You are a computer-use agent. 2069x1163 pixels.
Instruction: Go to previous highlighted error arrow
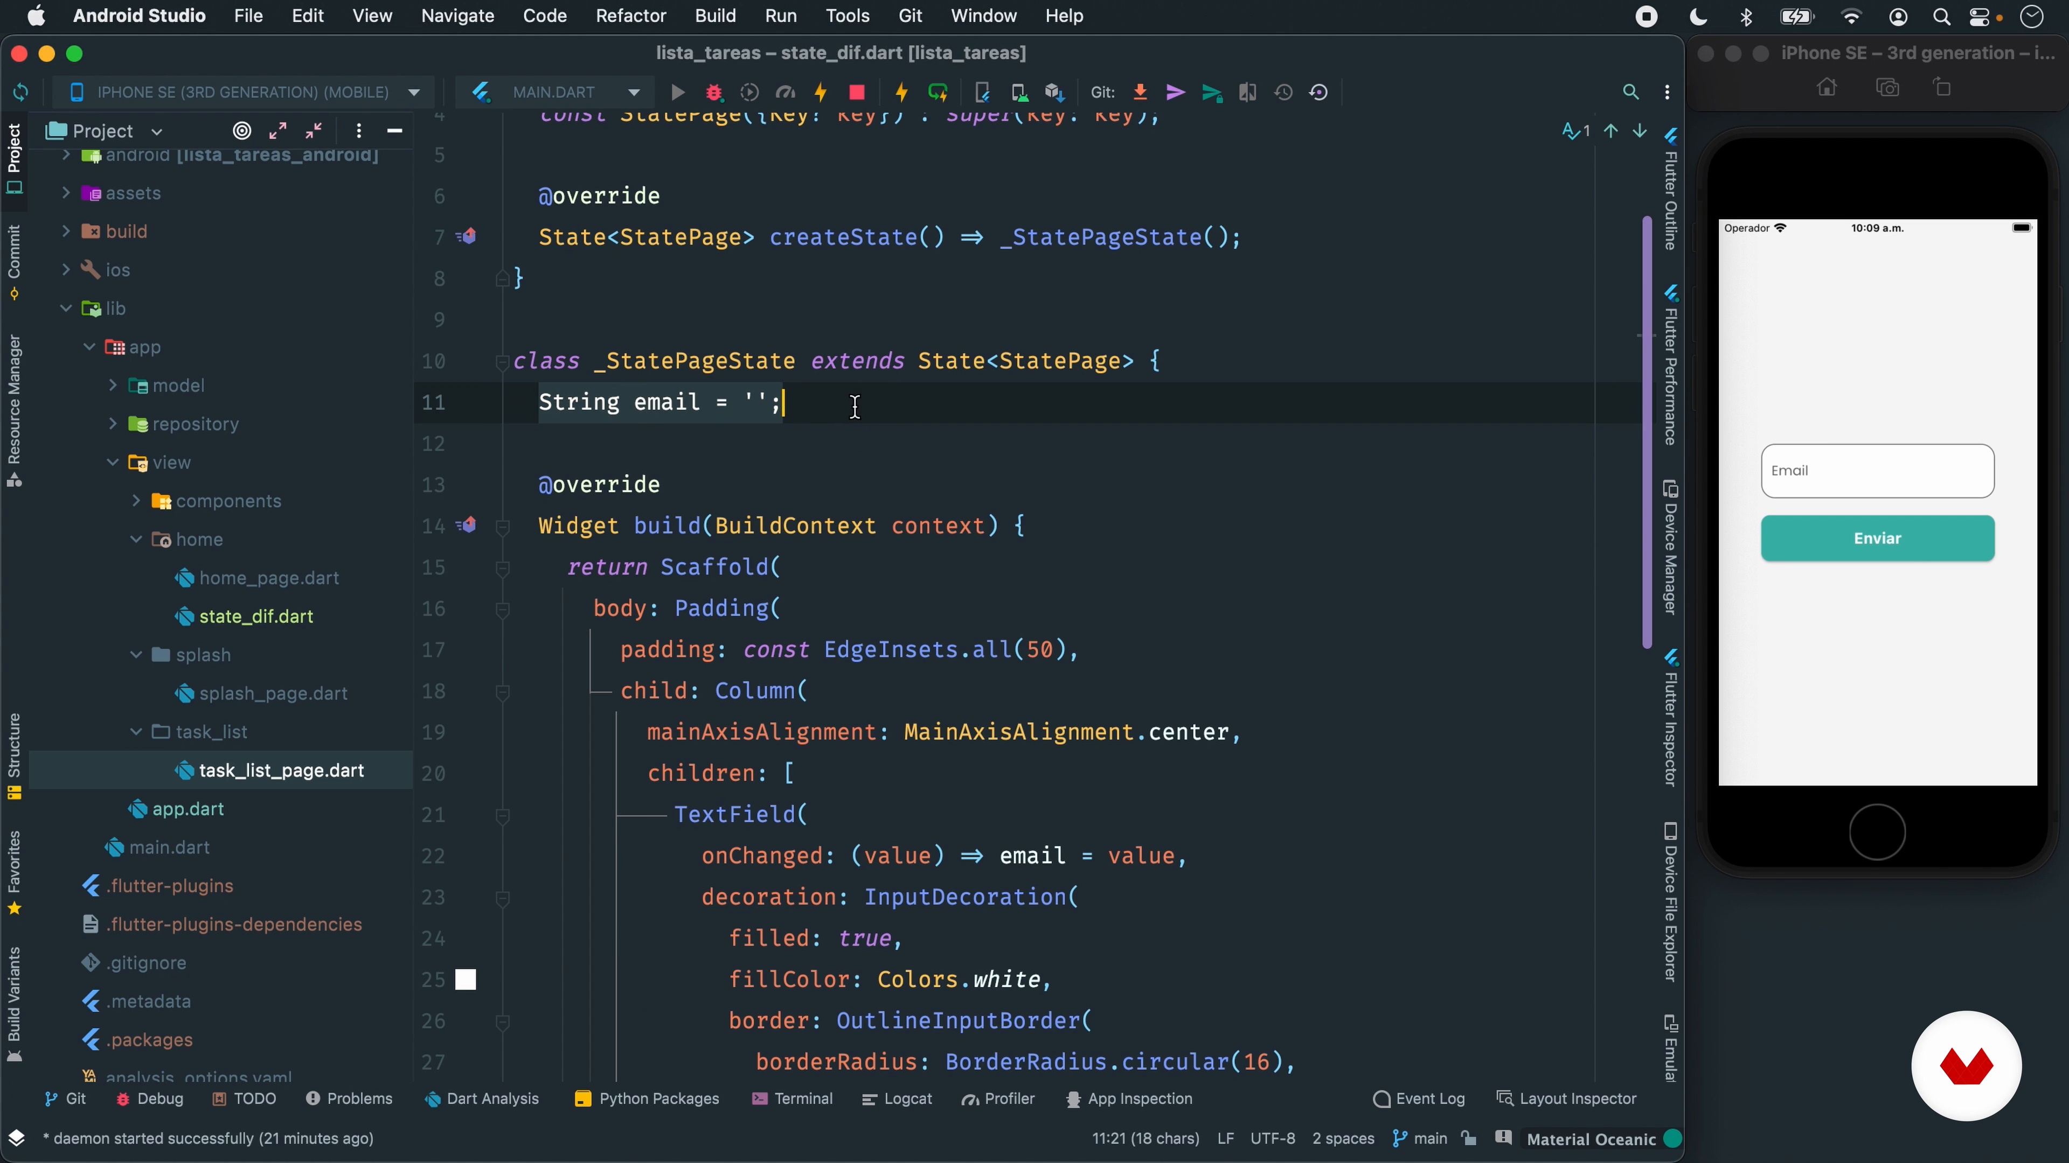[x=1610, y=130]
